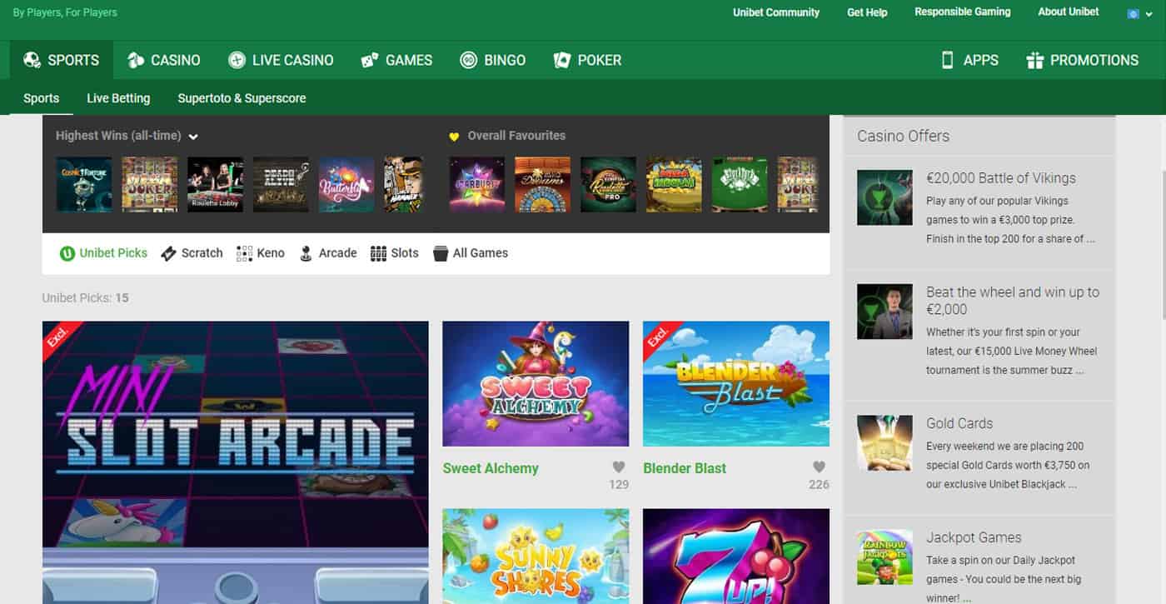Screen dimensions: 1166x604
Task: Click the Casino Offers panel heading
Action: click(x=903, y=136)
